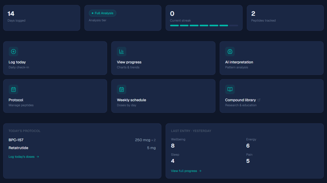Open the Weekly schedule calendar icon

click(x=122, y=89)
